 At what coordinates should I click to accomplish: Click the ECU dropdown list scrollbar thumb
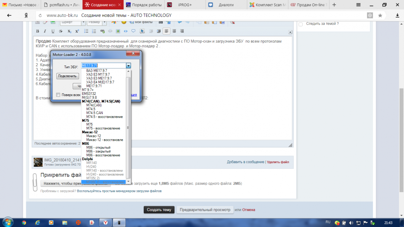click(128, 128)
